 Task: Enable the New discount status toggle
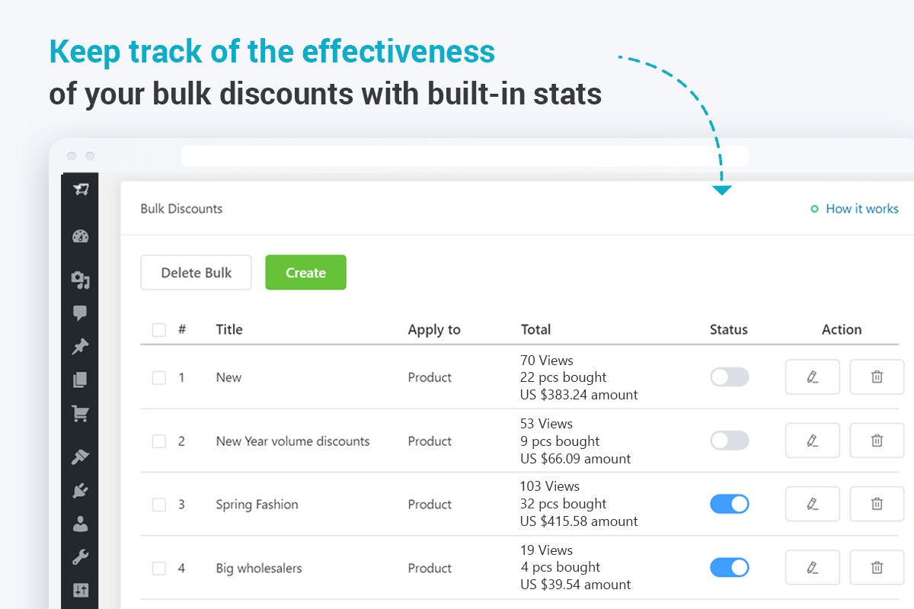coord(730,377)
